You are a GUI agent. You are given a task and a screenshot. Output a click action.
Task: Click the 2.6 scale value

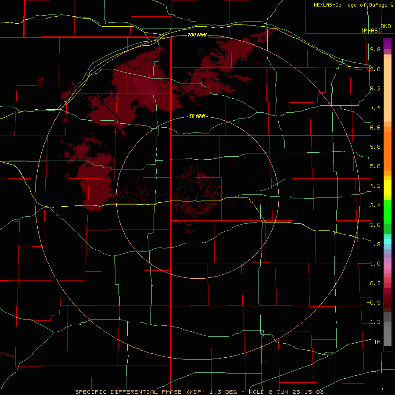(375, 225)
